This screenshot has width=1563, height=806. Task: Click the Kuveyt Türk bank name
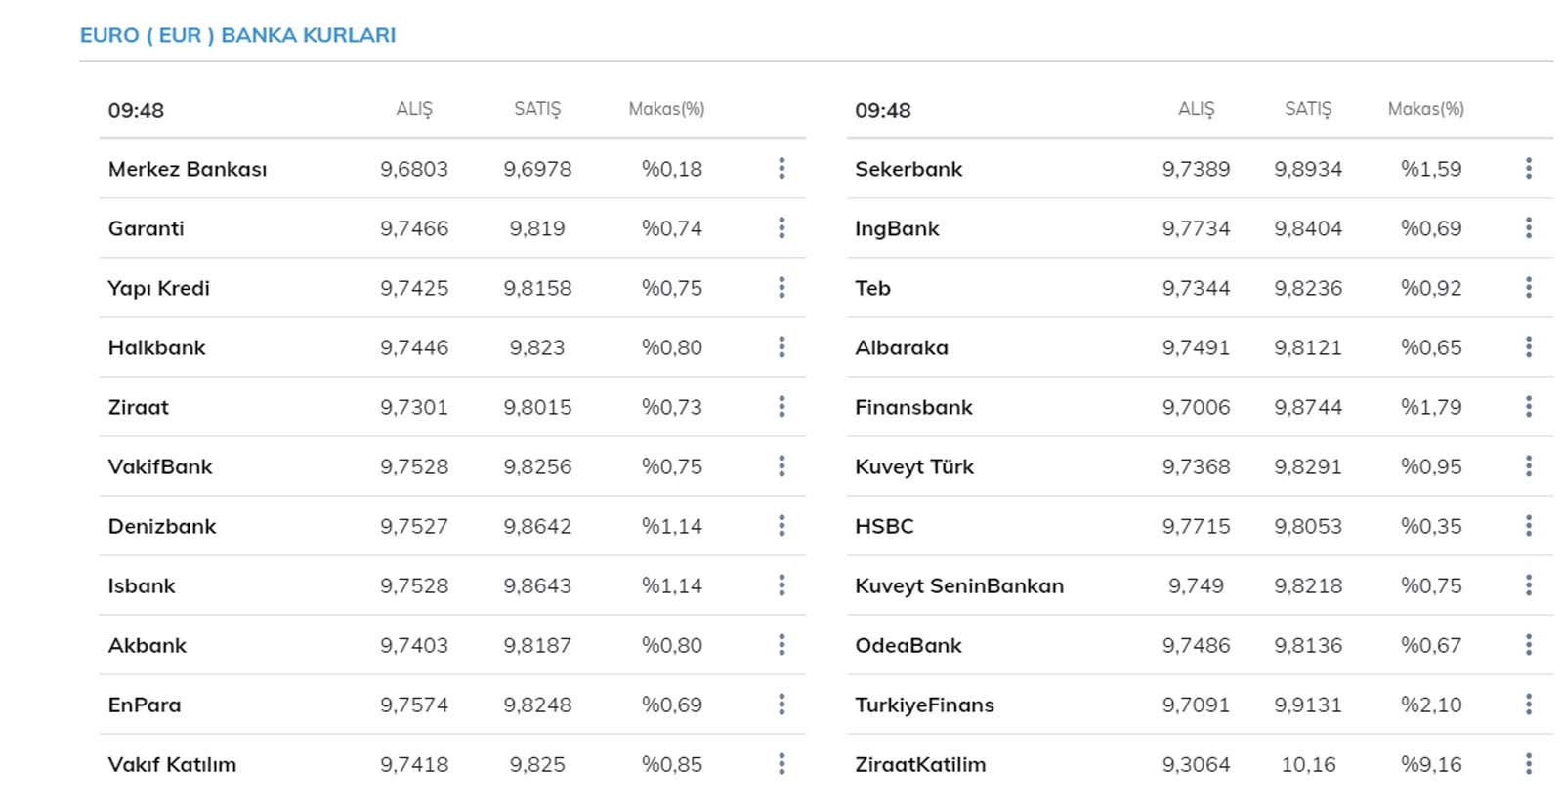pos(913,466)
